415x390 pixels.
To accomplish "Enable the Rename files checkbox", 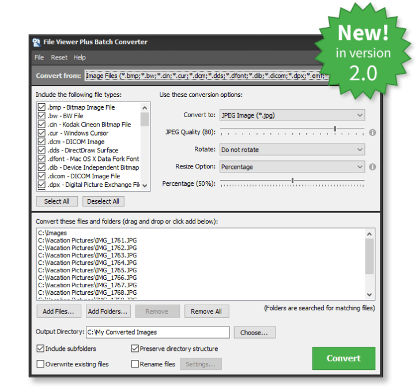I will (x=135, y=364).
